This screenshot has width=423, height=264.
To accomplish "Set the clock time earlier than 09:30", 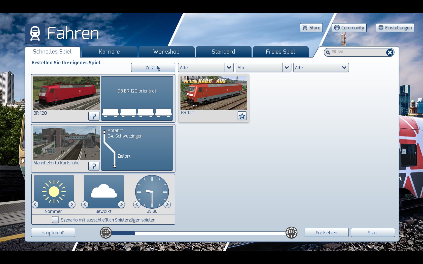I will point(137,204).
